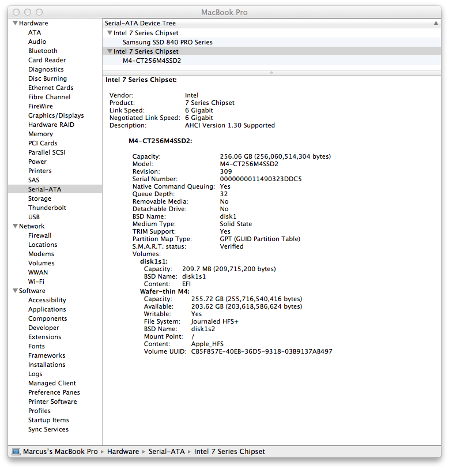Image resolution: width=449 pixels, height=469 pixels.
Task: Open Startup Items section
Action: [x=48, y=420]
